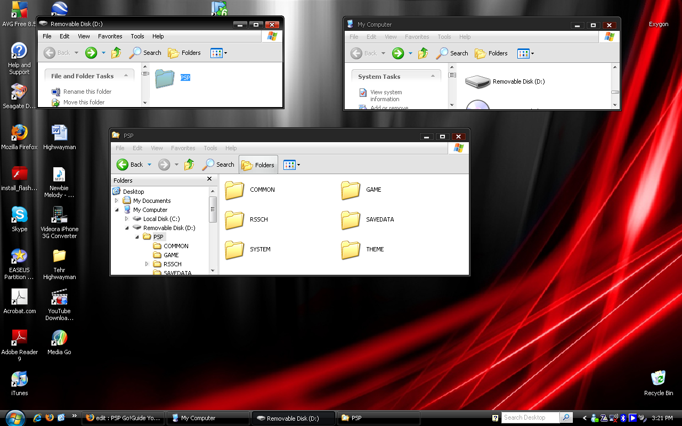
Task: Collapse the System Tasks panel
Action: tap(433, 76)
